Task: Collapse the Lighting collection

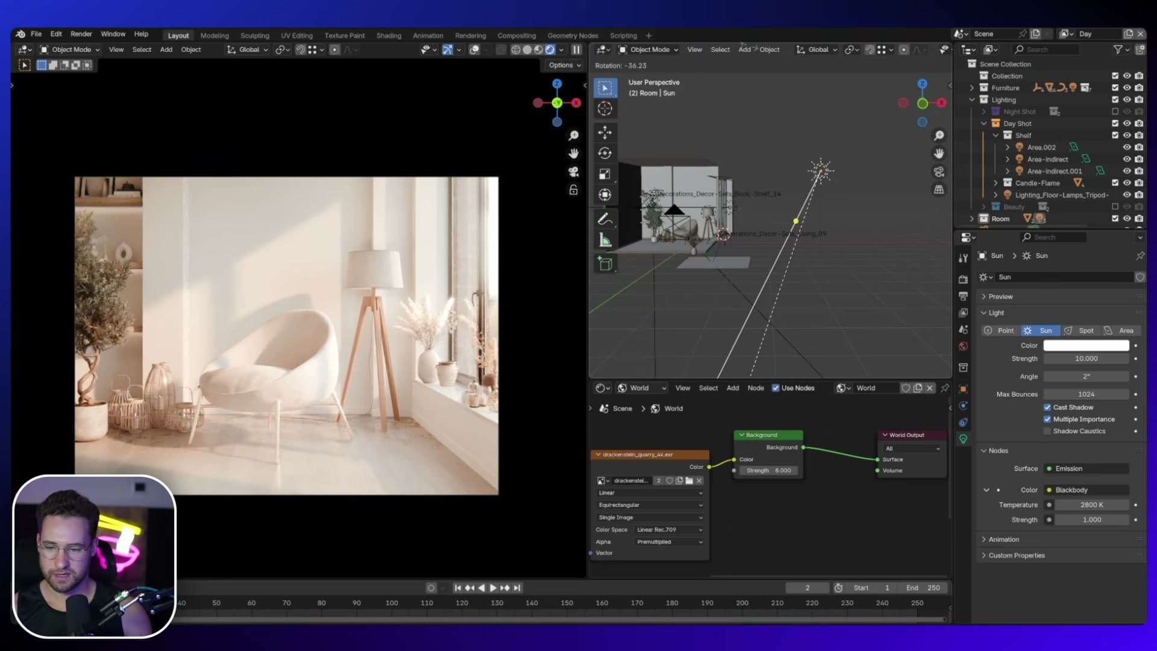Action: 971,100
